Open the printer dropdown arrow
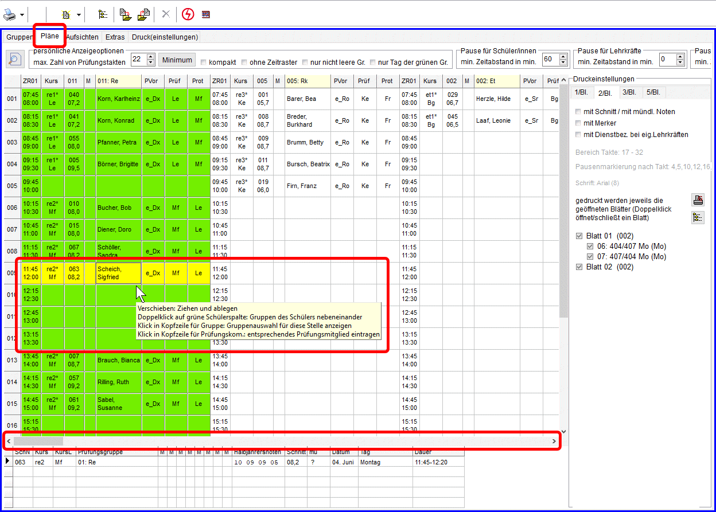Screen dimensions: 716x512 tap(22, 14)
